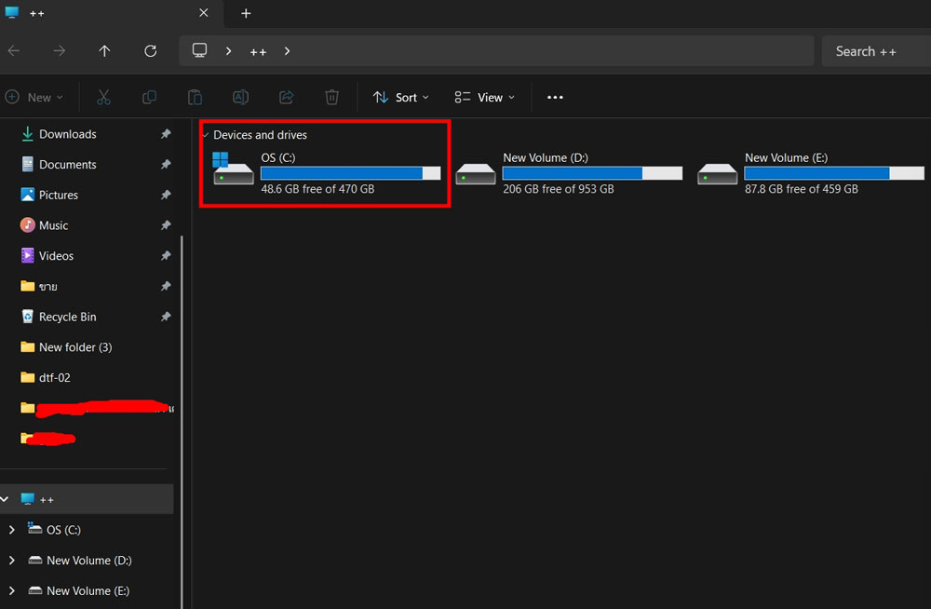Unpin Music from quick access
This screenshot has height=609, width=931.
click(x=166, y=225)
